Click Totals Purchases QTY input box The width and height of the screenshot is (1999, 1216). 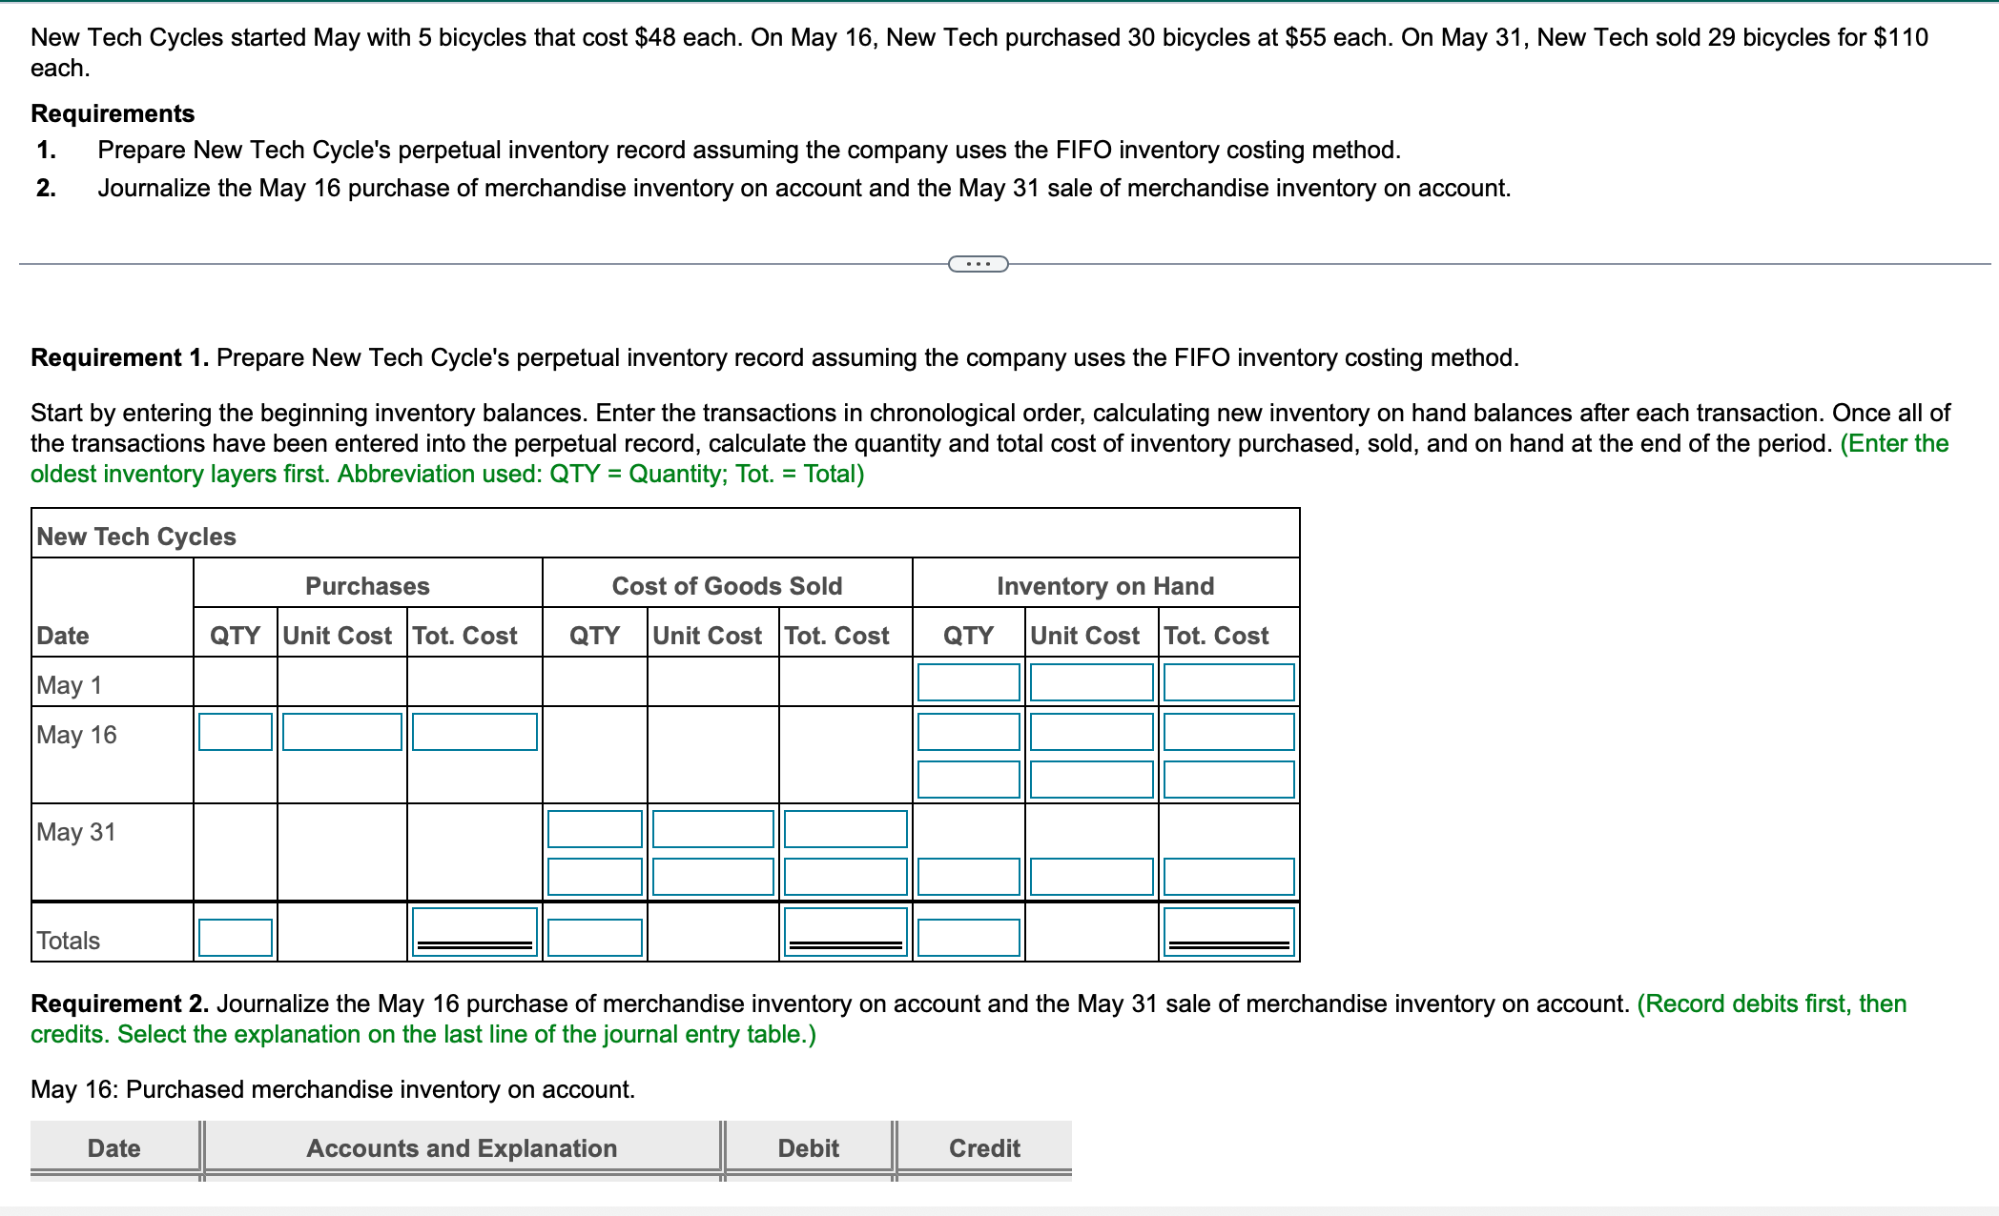pos(235,938)
